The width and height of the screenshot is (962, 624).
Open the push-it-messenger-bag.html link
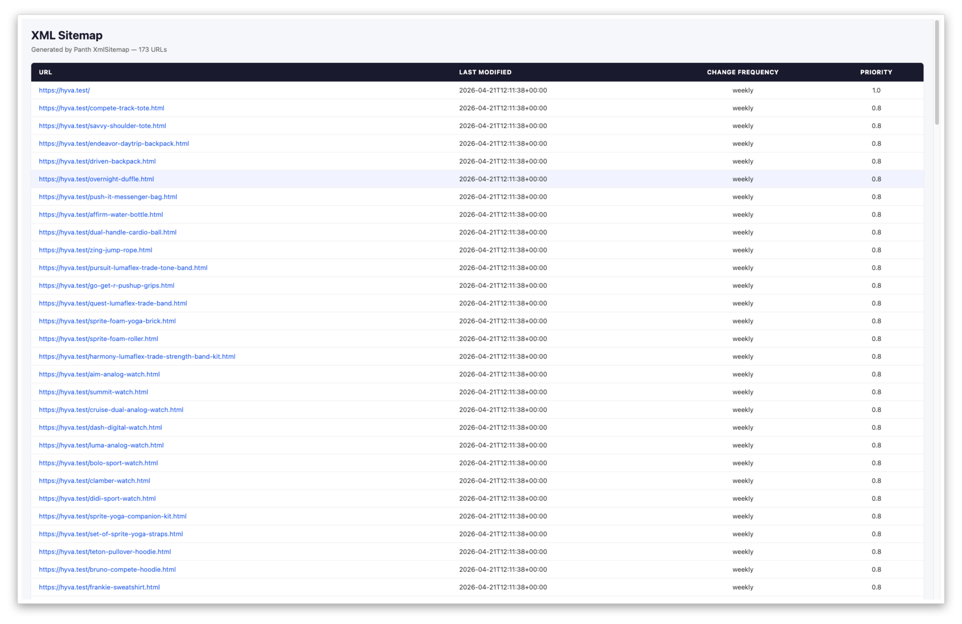[x=108, y=196]
